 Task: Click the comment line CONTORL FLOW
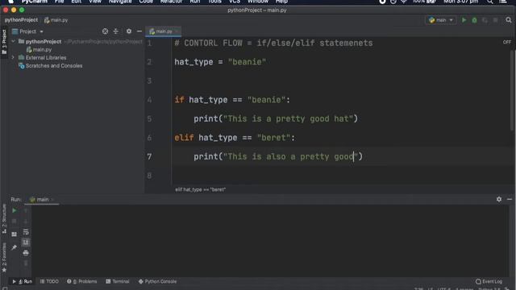pyautogui.click(x=273, y=43)
